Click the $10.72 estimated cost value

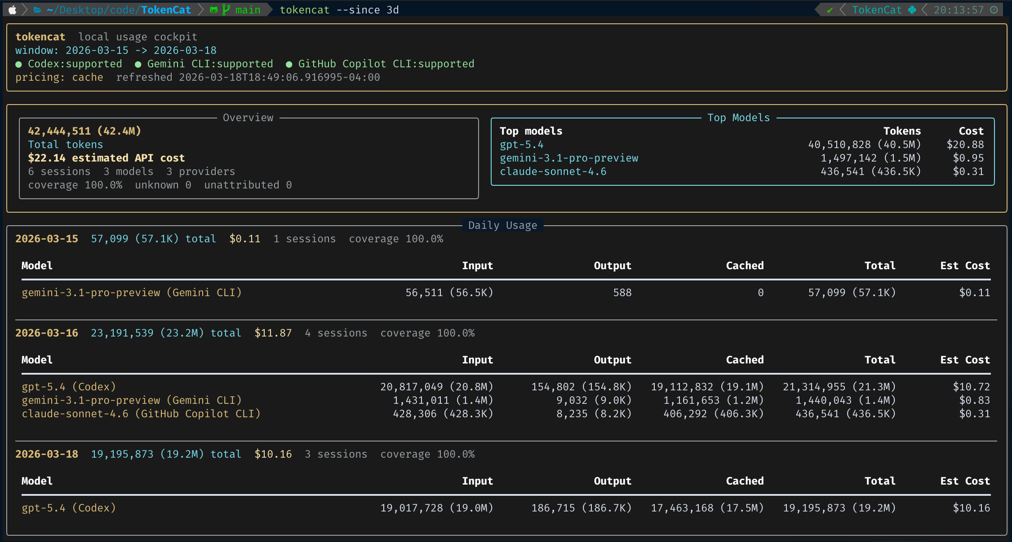(x=972, y=387)
